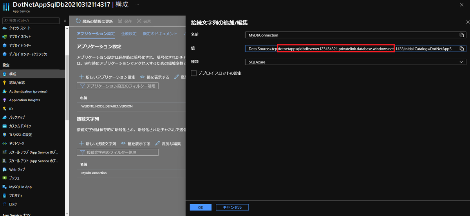Open Application Insights sidebar item
This screenshot has height=216, width=470.
click(24, 100)
